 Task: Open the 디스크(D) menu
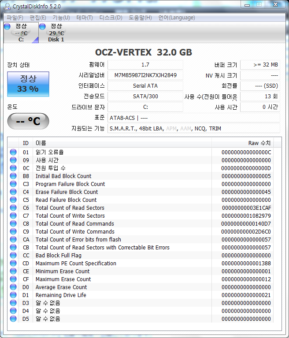pyautogui.click(x=111, y=18)
